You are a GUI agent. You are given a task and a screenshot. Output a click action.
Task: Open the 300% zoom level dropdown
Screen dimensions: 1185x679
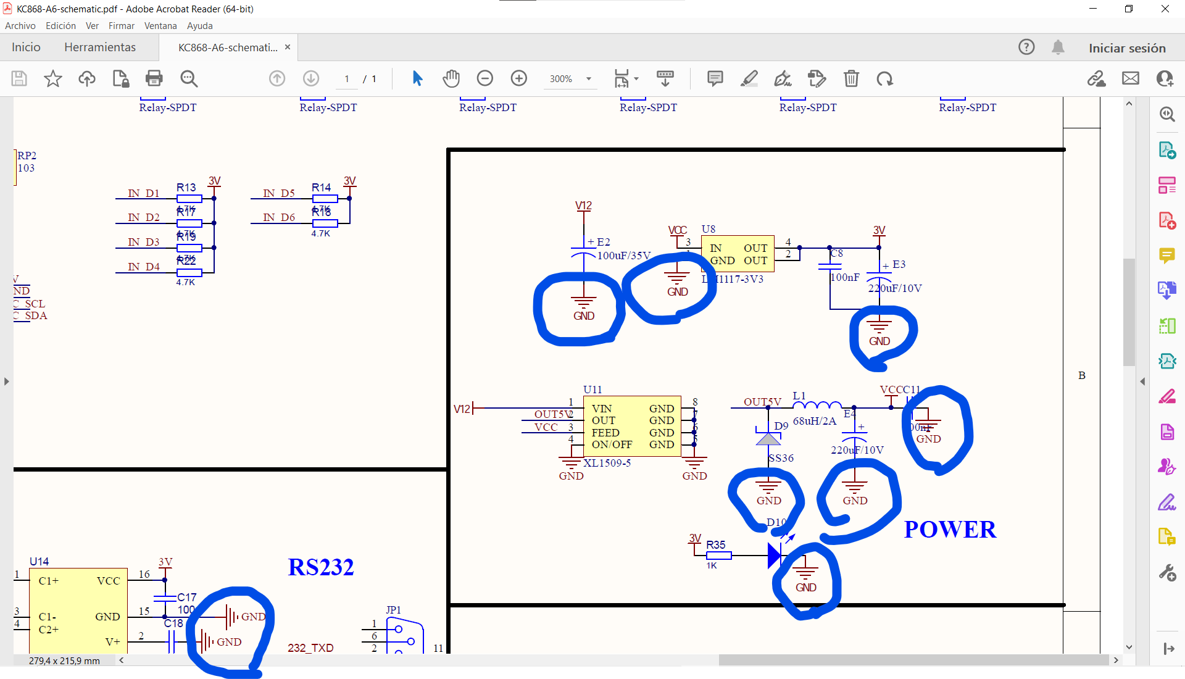tap(588, 79)
